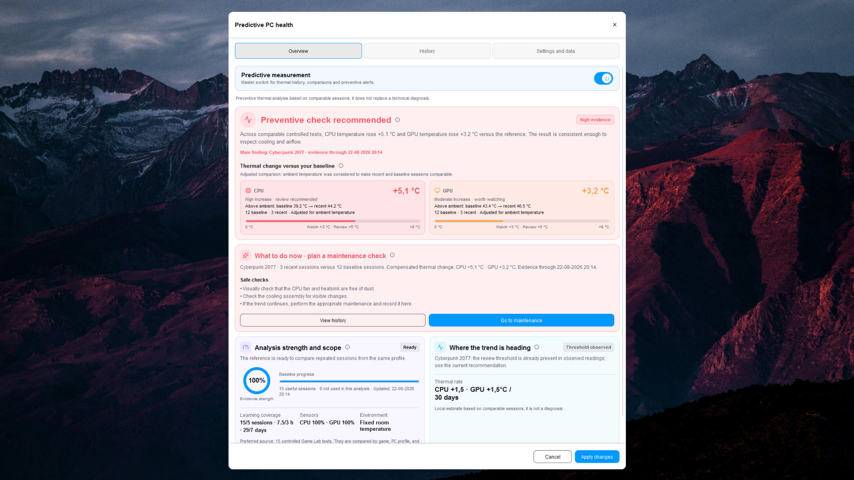Screen dimensions: 854x480
Task: Click the +5,1 °C CPU value
Action: 406,191
